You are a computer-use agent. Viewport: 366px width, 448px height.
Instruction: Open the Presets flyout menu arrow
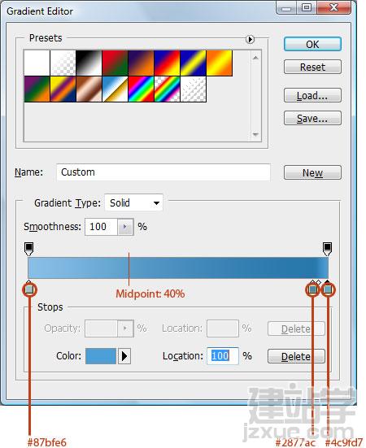pyautogui.click(x=250, y=39)
